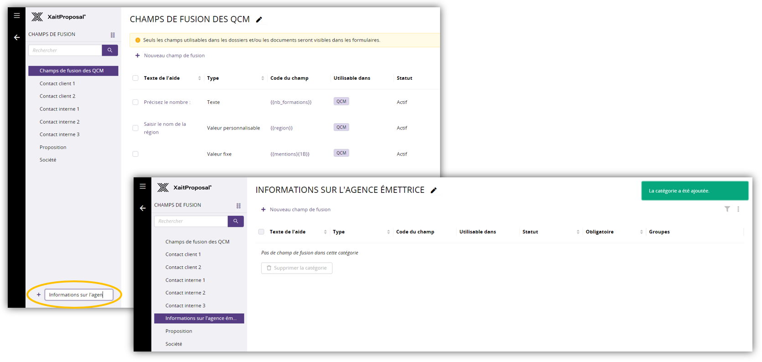This screenshot has width=762, height=362.
Task: Open the hamburger menu in the upper window
Action: pyautogui.click(x=17, y=16)
